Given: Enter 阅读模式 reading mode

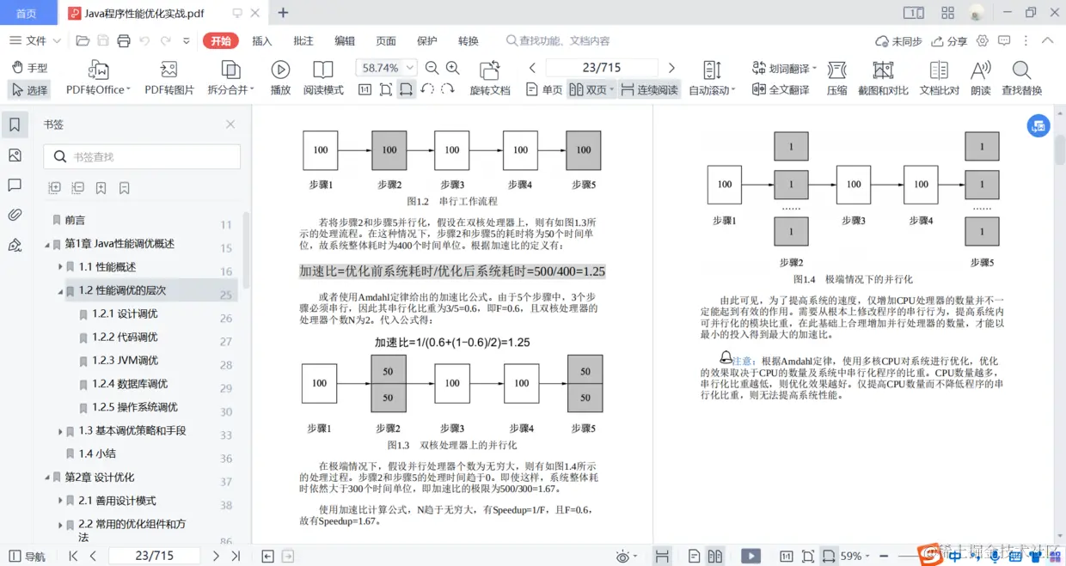Looking at the screenshot, I should pyautogui.click(x=323, y=79).
